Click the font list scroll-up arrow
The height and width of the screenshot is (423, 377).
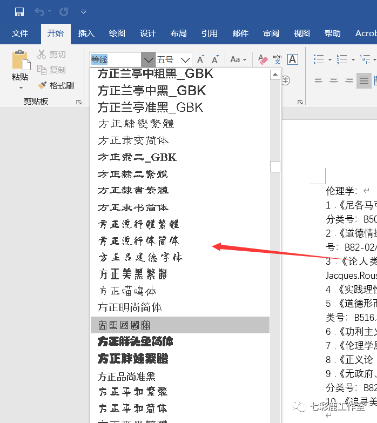click(x=275, y=75)
